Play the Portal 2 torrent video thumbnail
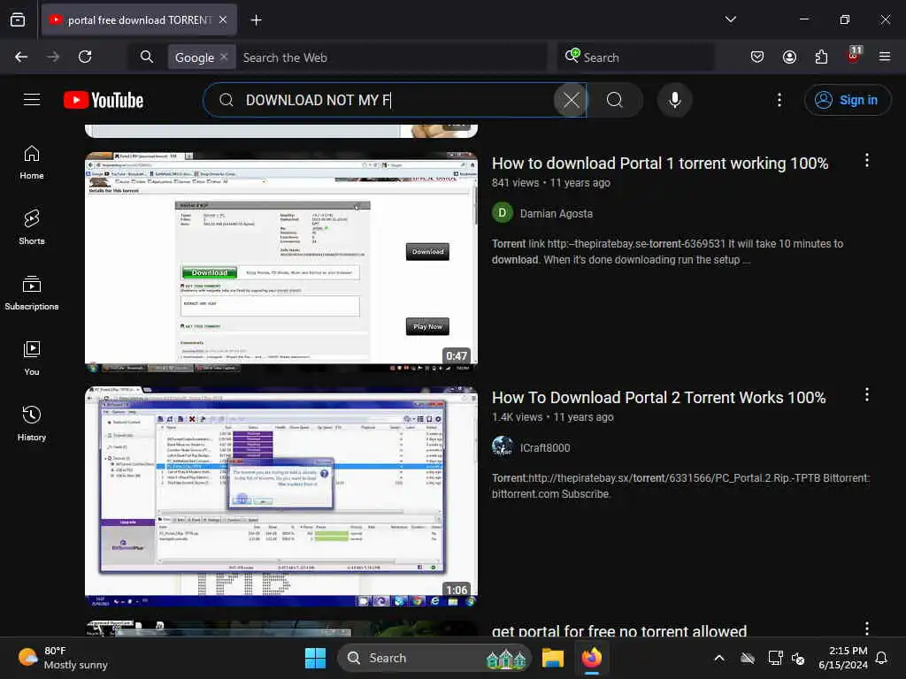The height and width of the screenshot is (679, 906). pyautogui.click(x=280, y=497)
